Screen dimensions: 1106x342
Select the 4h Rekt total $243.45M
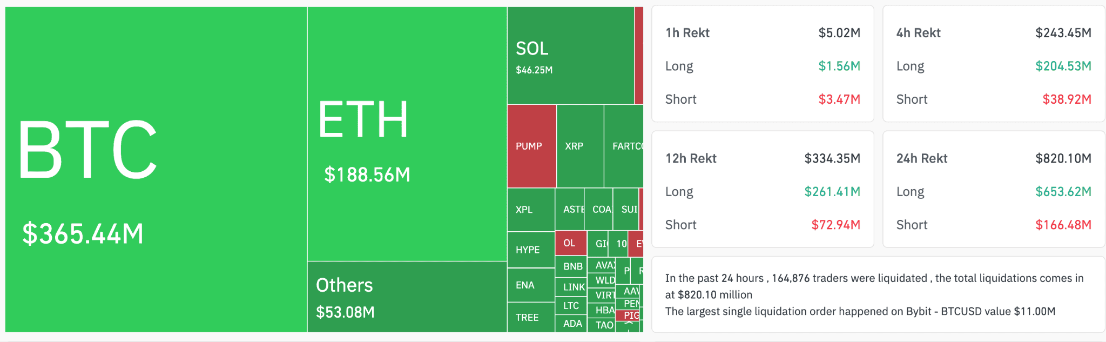coord(1063,33)
